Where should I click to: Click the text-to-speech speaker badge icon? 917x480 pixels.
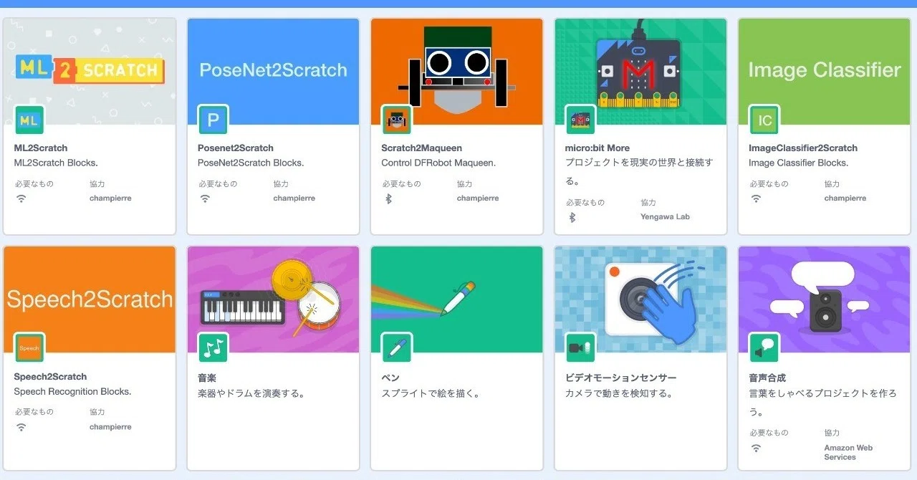coord(764,348)
